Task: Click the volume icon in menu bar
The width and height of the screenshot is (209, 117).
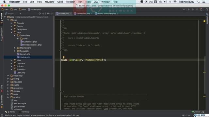Action: (x=165, y=2)
